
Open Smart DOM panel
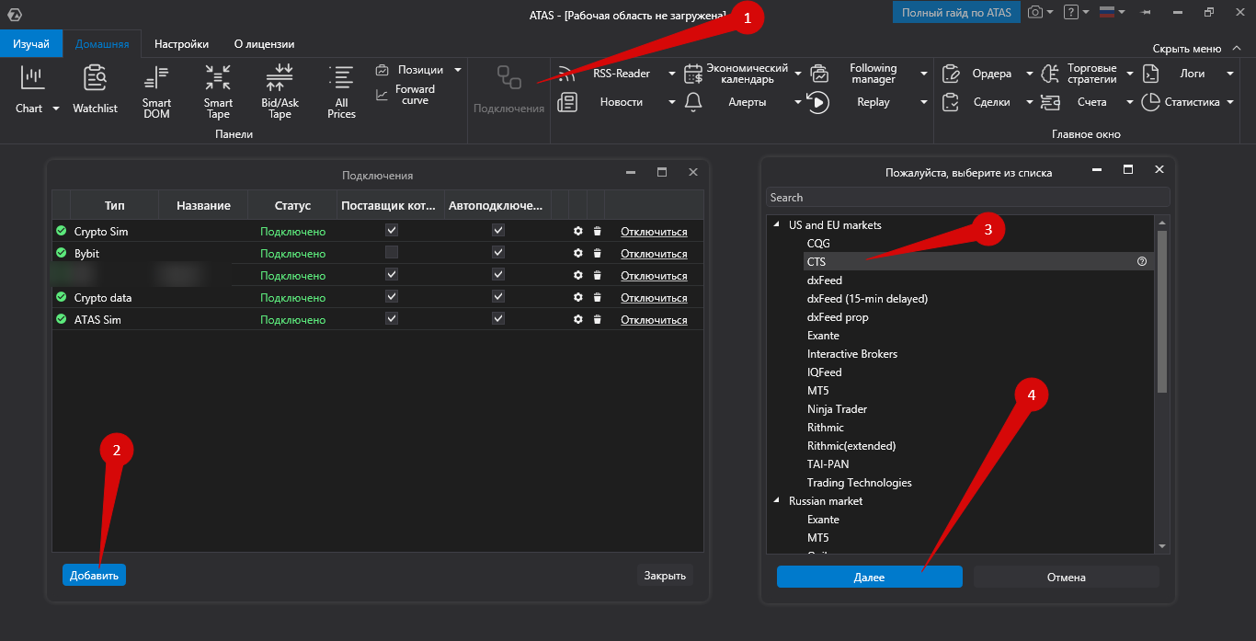pyautogui.click(x=156, y=92)
